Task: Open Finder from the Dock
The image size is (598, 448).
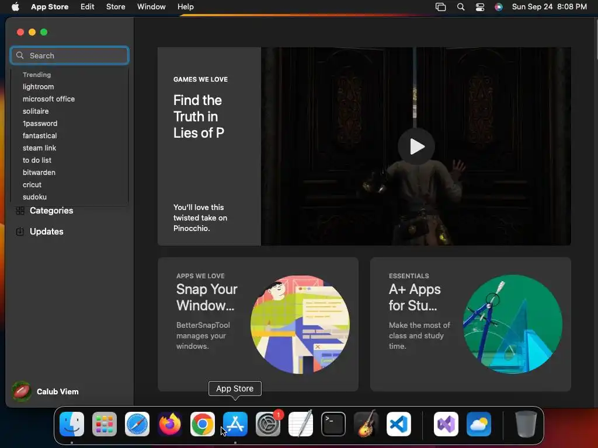Action: click(x=72, y=424)
